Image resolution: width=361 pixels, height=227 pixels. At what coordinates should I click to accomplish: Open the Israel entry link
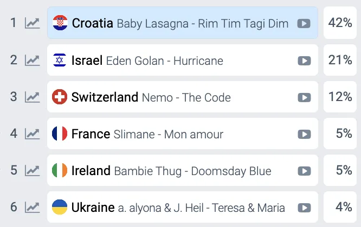coord(87,61)
